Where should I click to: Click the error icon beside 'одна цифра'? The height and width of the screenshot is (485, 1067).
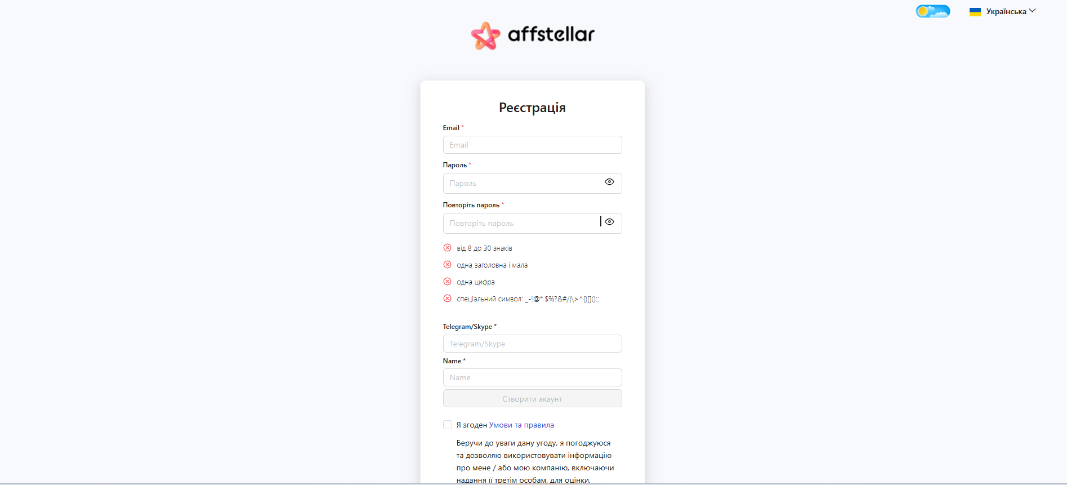448,282
